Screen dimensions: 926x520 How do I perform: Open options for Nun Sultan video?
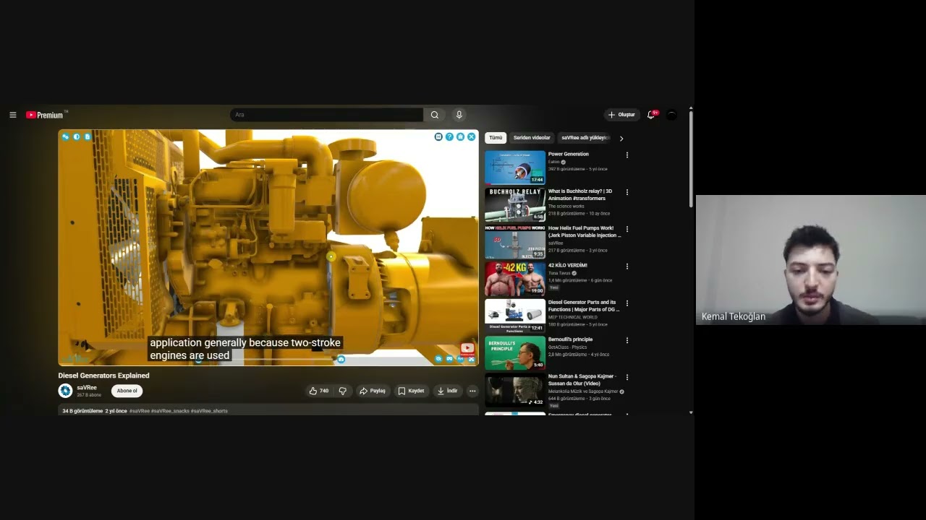[626, 378]
